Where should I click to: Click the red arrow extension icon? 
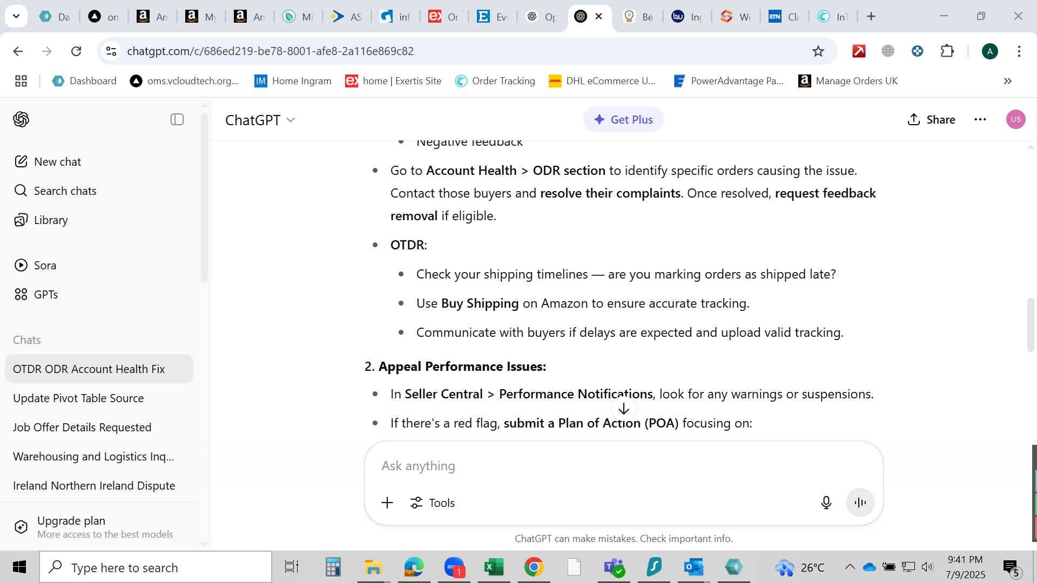(859, 51)
